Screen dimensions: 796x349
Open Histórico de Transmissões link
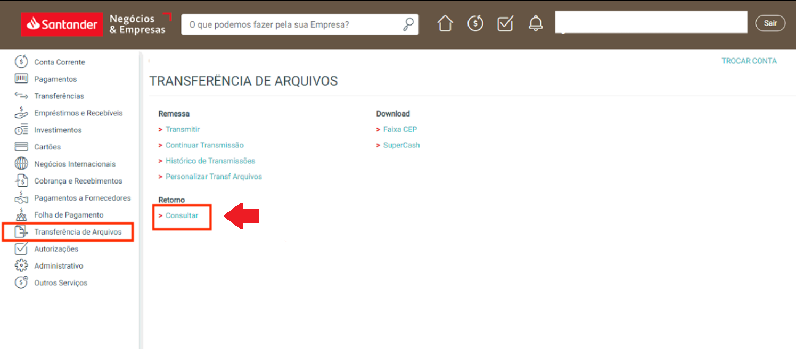210,161
